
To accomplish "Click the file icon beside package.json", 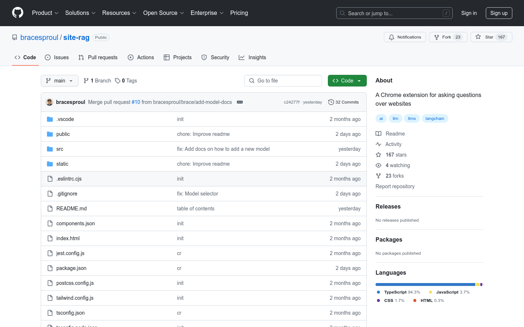I will click(x=50, y=268).
